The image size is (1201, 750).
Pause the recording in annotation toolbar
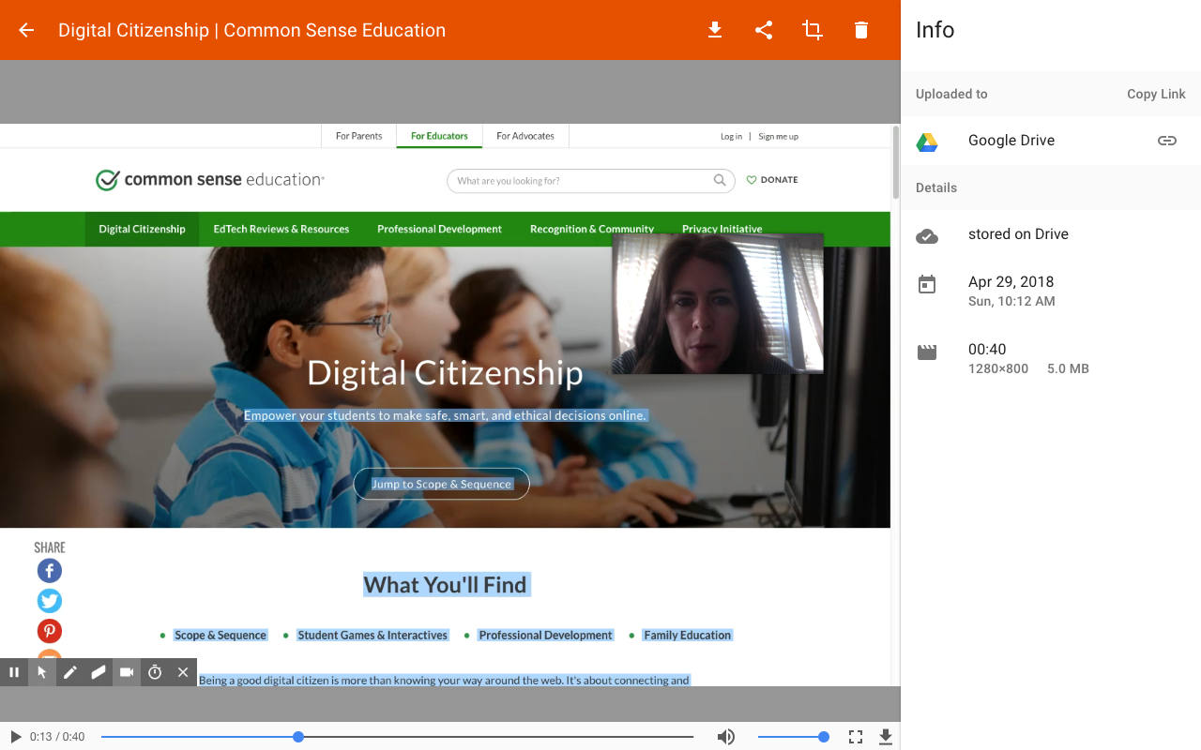pos(14,672)
